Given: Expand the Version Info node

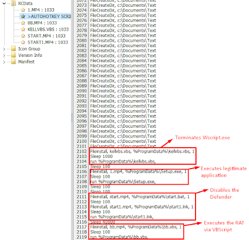Looking at the screenshot, I should coord(4,55).
